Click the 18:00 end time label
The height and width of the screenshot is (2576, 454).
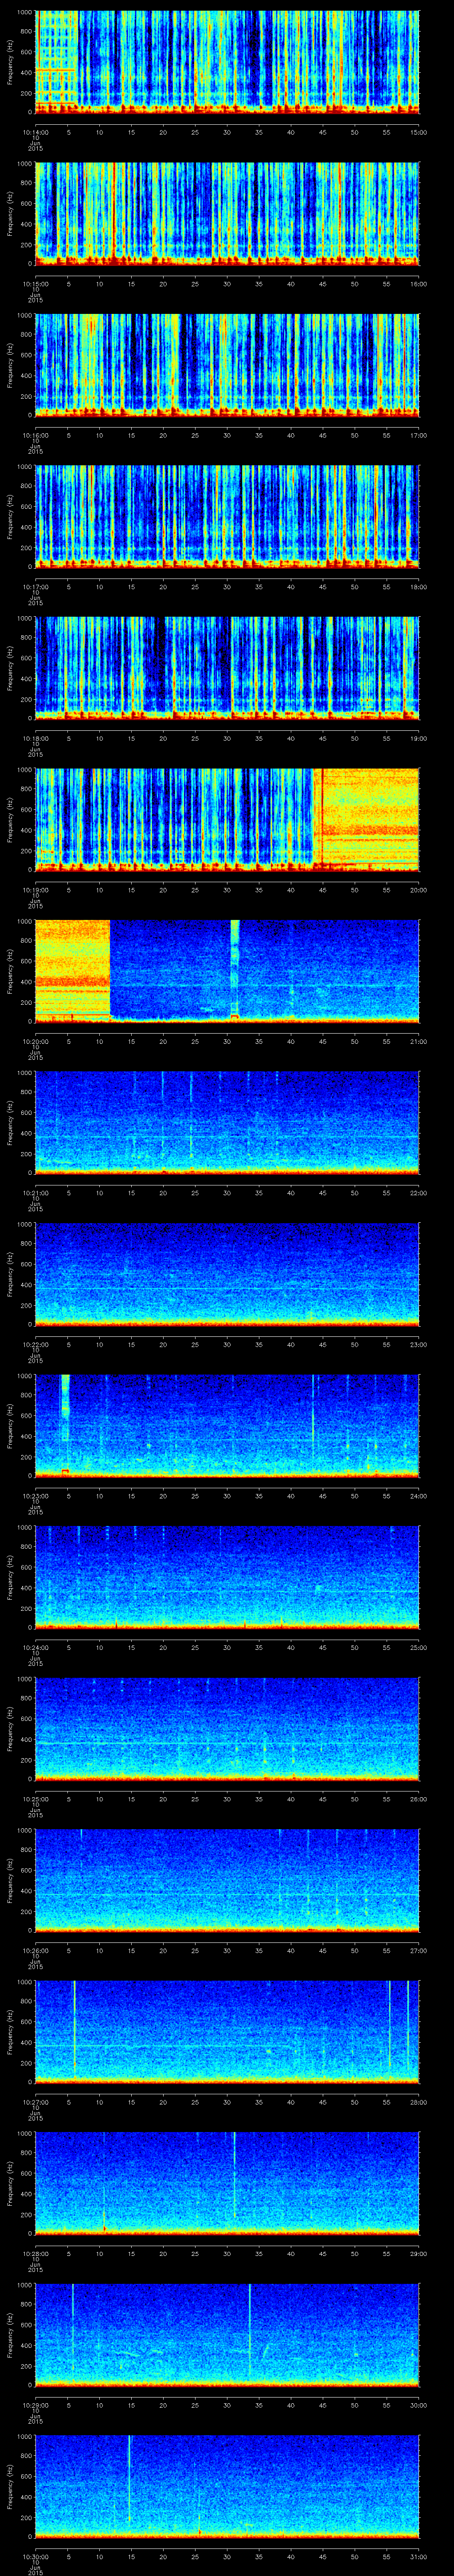[x=418, y=587]
